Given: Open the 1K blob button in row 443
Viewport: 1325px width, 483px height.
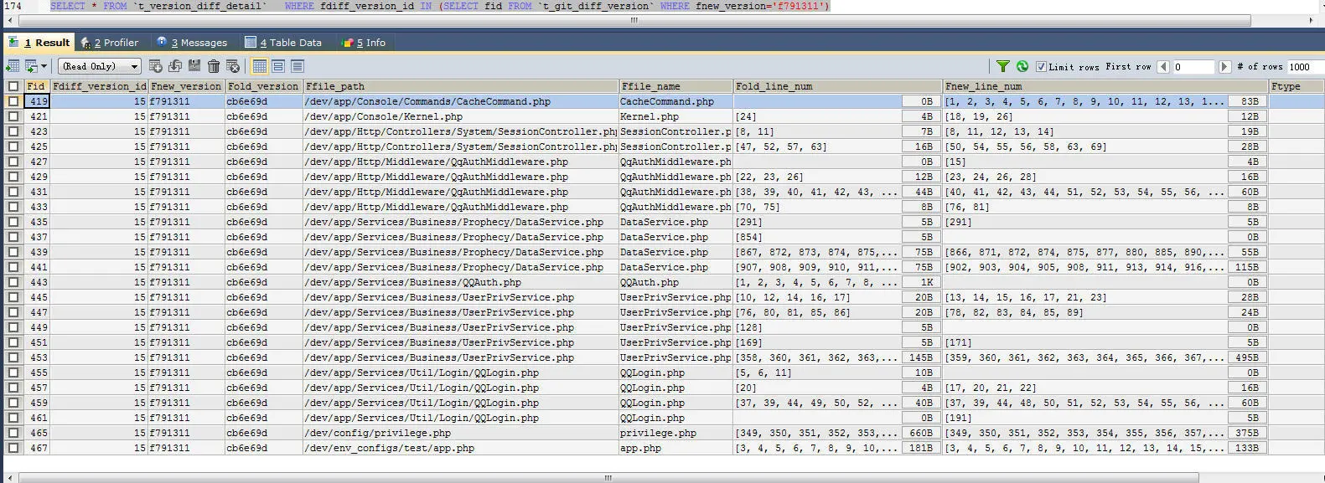Looking at the screenshot, I should tap(920, 282).
